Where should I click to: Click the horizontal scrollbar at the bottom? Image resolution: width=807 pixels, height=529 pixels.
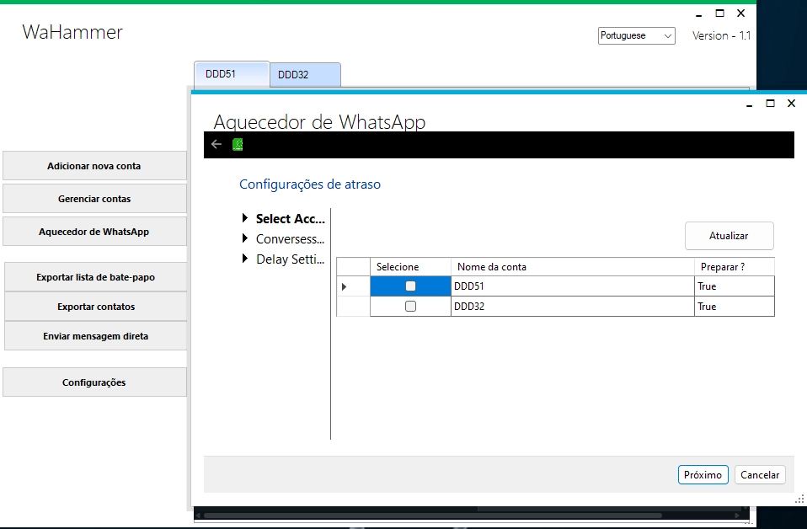(x=432, y=516)
